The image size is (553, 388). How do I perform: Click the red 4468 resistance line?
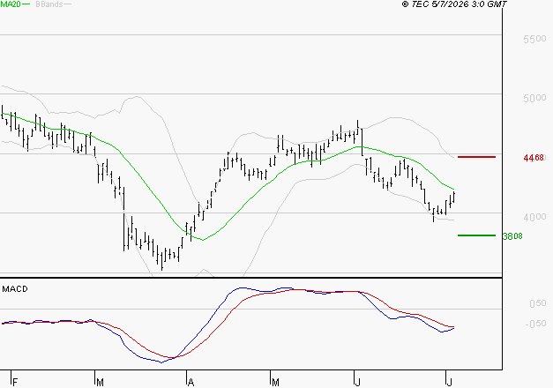tap(476, 157)
